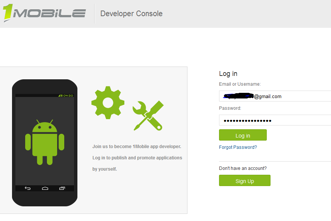Click the 04:30 clock on phone status bar
Screen dimensions: 331x221
(68, 95)
